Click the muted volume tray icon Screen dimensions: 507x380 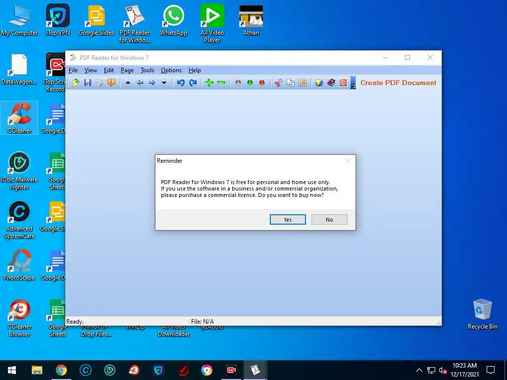(443, 370)
